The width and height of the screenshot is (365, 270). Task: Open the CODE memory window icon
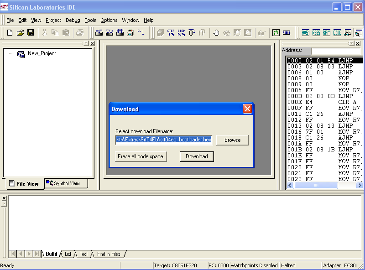337,32
